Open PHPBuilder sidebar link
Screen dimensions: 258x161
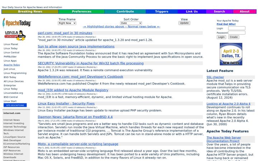10,57
